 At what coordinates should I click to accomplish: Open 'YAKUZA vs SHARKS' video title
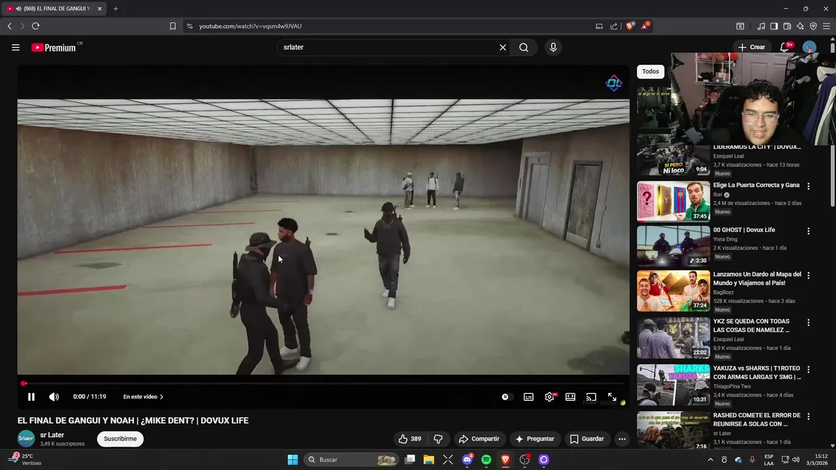(x=757, y=373)
